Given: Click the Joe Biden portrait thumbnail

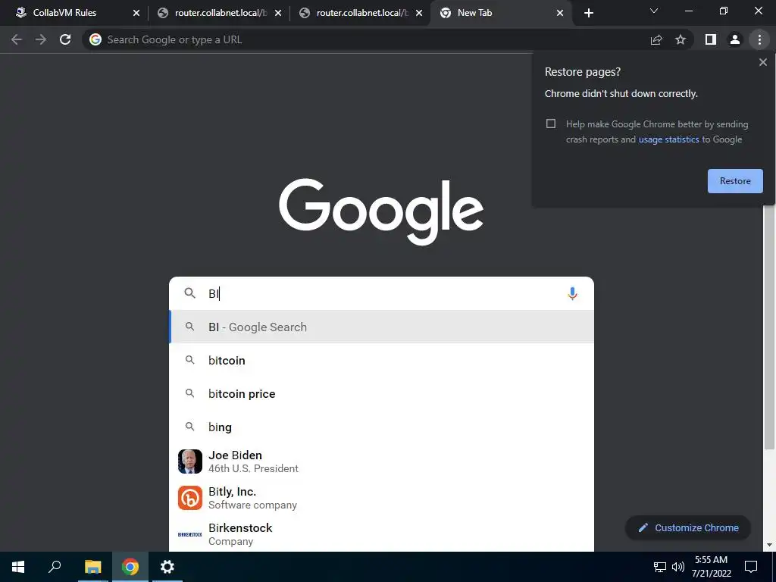Looking at the screenshot, I should 190,462.
